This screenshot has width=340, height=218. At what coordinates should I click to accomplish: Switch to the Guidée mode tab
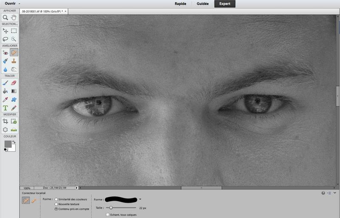pyautogui.click(x=202, y=4)
